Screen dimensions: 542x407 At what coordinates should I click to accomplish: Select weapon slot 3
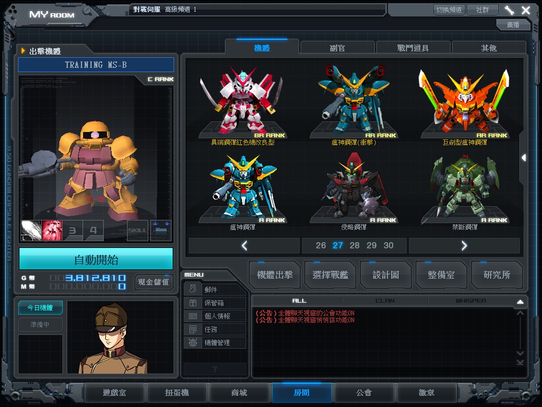[73, 231]
